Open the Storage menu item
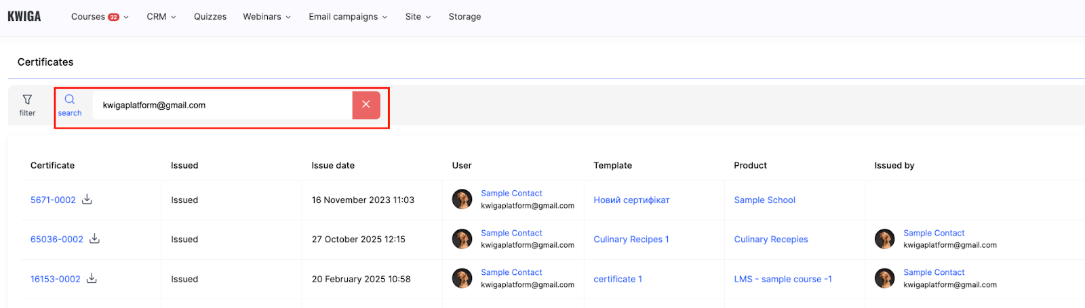Screen dimensions: 1085x308 click(x=465, y=17)
